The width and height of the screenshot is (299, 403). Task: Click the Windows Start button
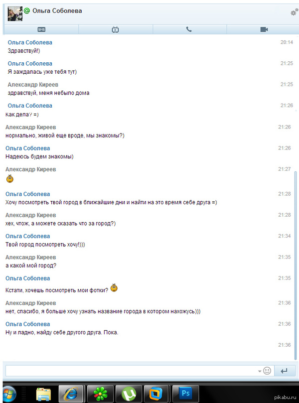pos(8,394)
